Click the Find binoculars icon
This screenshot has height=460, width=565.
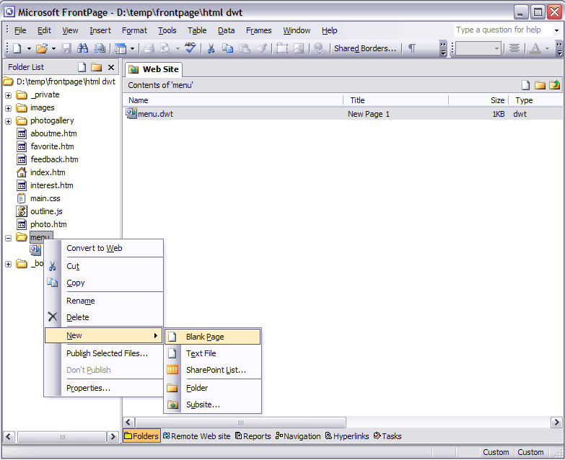click(x=83, y=48)
